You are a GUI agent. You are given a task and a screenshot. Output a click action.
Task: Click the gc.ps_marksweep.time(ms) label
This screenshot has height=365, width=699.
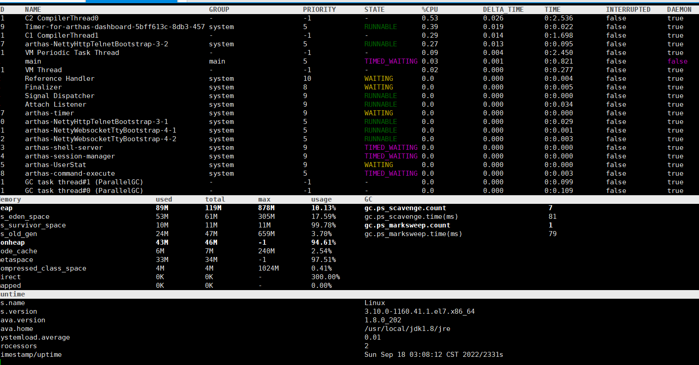click(414, 234)
